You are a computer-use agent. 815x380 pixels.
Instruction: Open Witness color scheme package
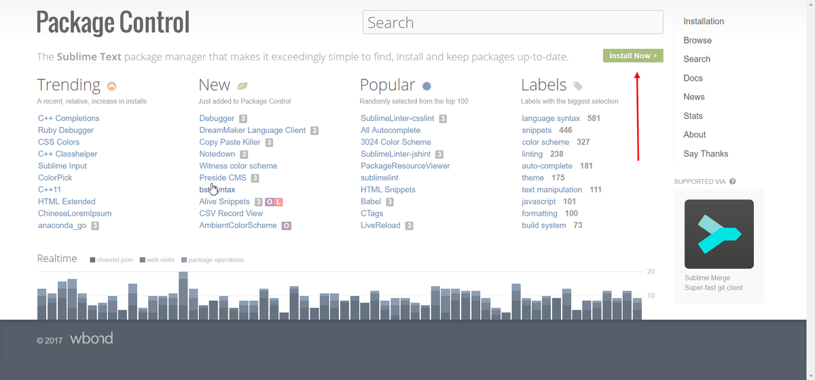click(238, 166)
